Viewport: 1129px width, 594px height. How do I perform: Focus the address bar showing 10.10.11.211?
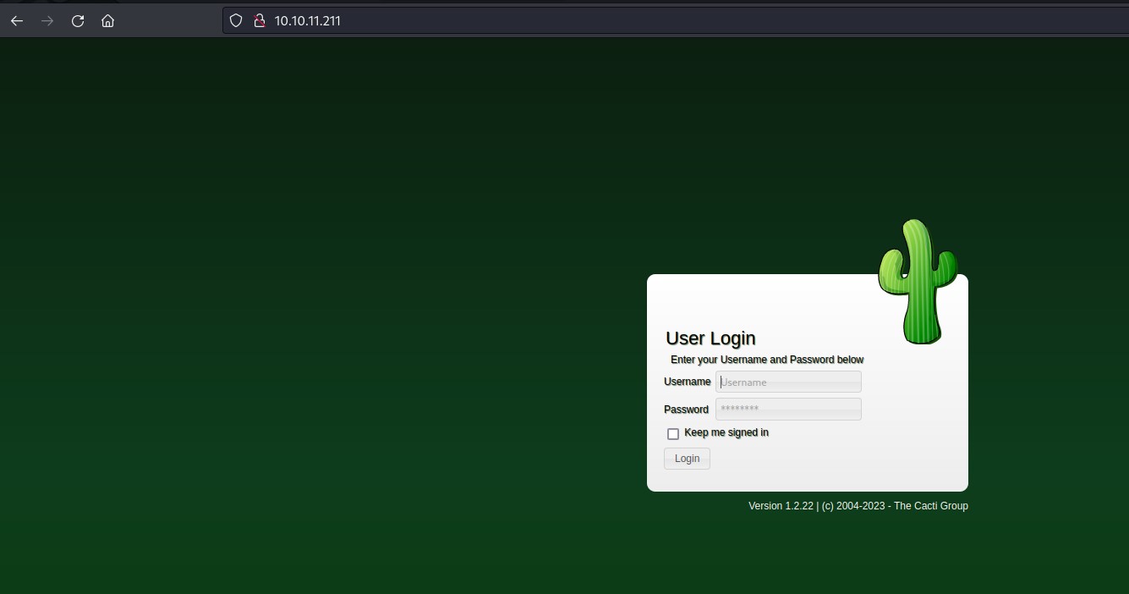coord(675,21)
